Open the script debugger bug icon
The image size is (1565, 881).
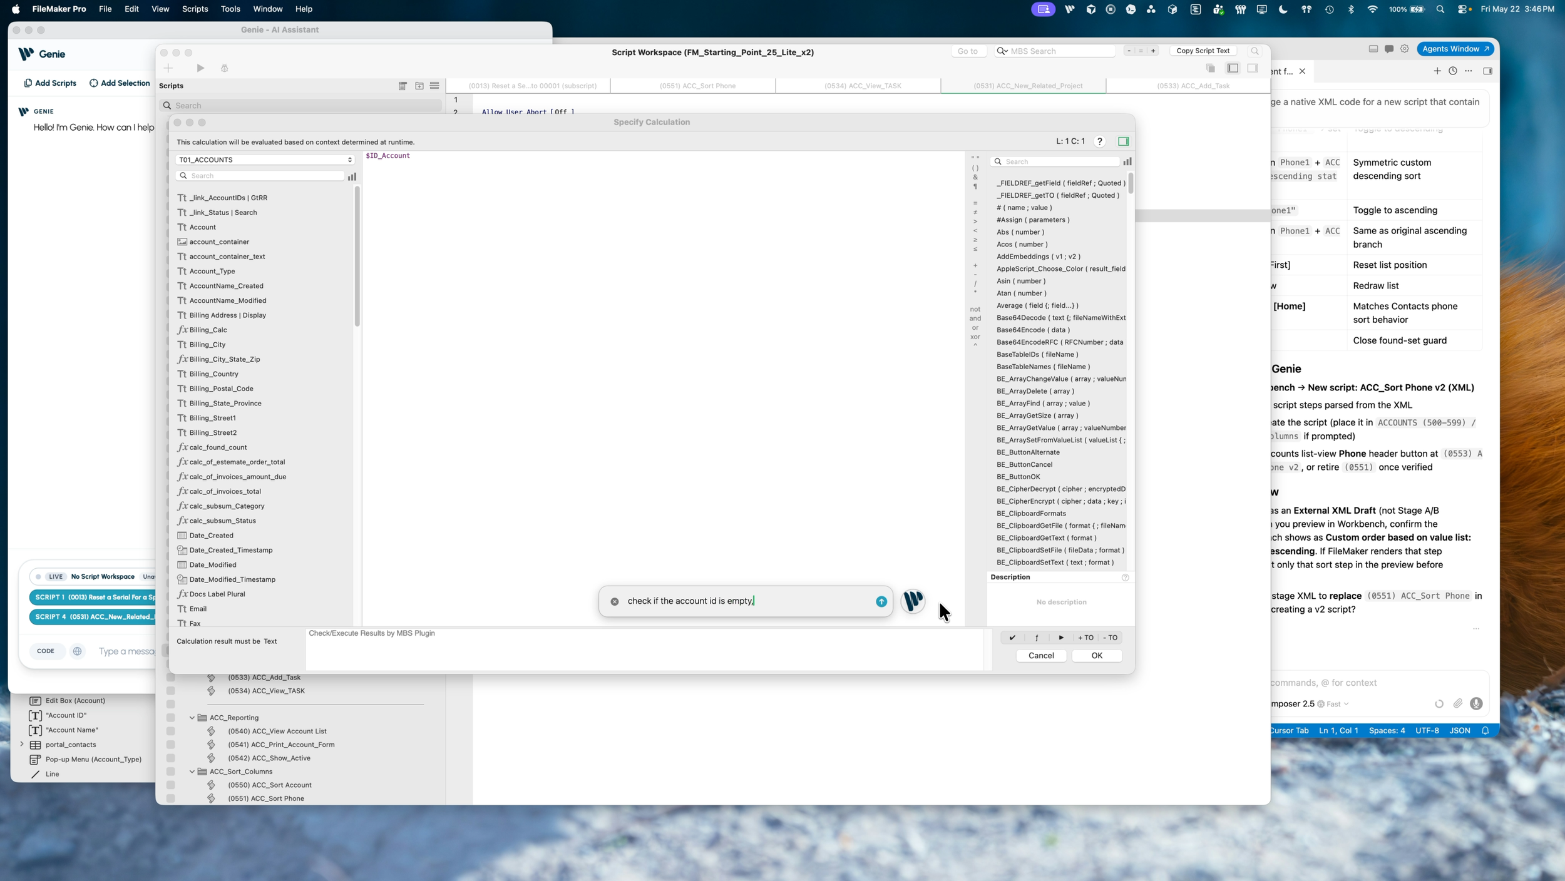224,68
